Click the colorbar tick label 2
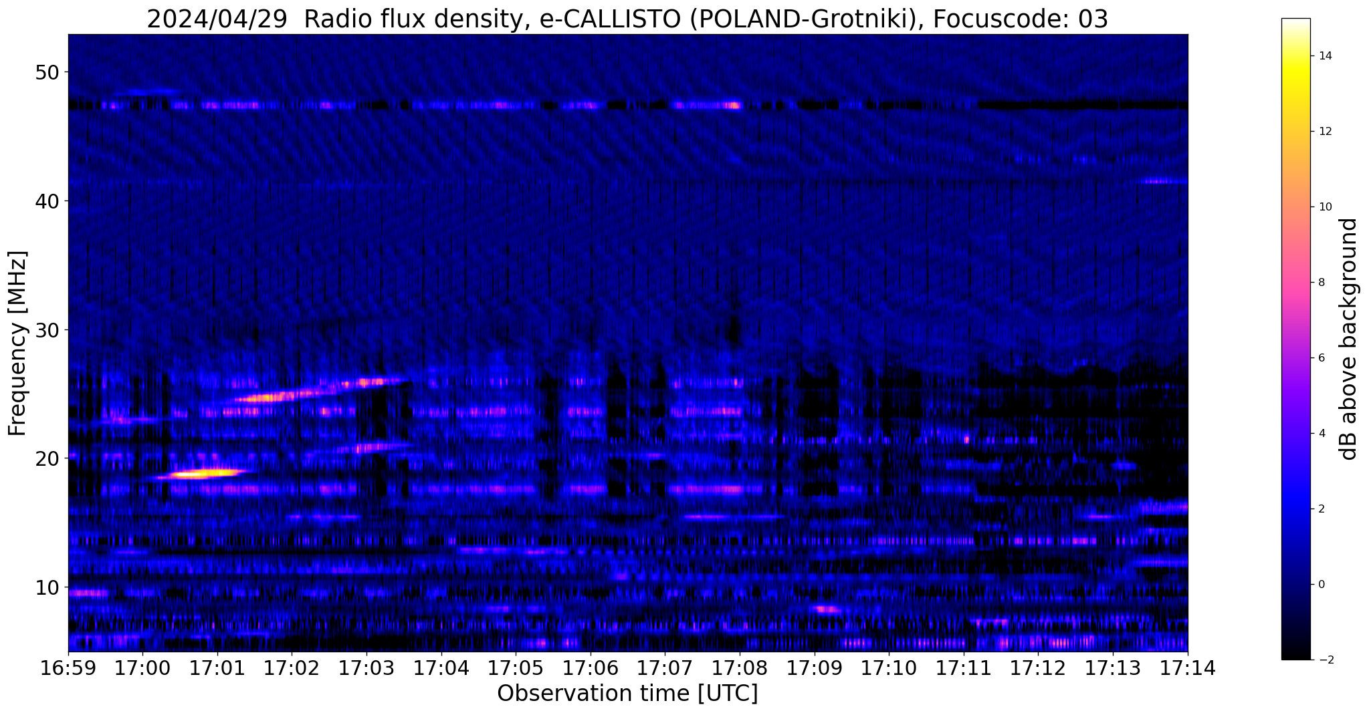Image resolution: width=1369 pixels, height=713 pixels. point(1320,509)
